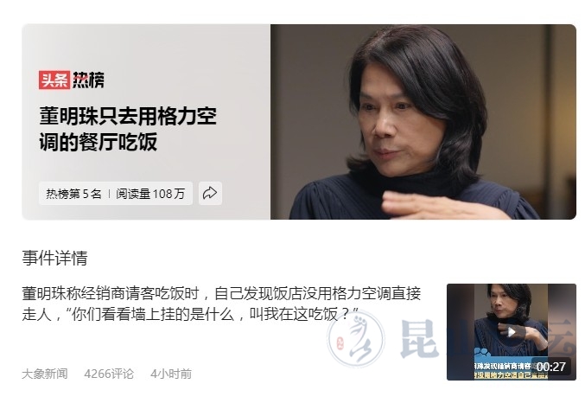
Task: Open the event description paragraph text
Action: [x=221, y=304]
